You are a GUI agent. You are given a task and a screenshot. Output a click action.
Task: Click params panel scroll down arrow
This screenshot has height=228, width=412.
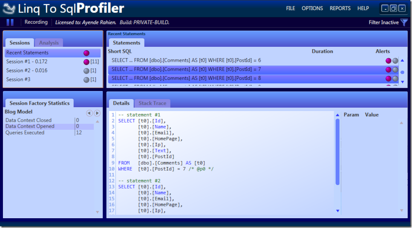point(401,211)
